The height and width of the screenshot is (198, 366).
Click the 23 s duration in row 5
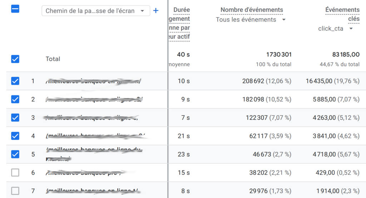pyautogui.click(x=184, y=154)
